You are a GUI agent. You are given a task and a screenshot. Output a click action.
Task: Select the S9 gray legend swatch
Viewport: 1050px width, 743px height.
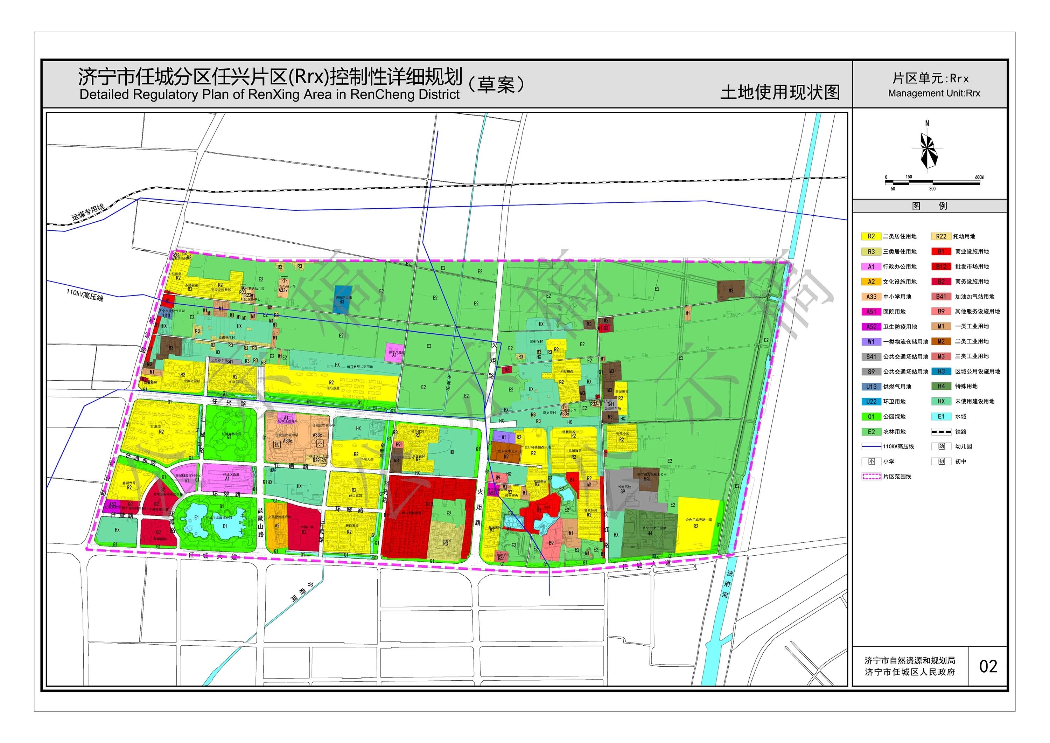coord(871,372)
